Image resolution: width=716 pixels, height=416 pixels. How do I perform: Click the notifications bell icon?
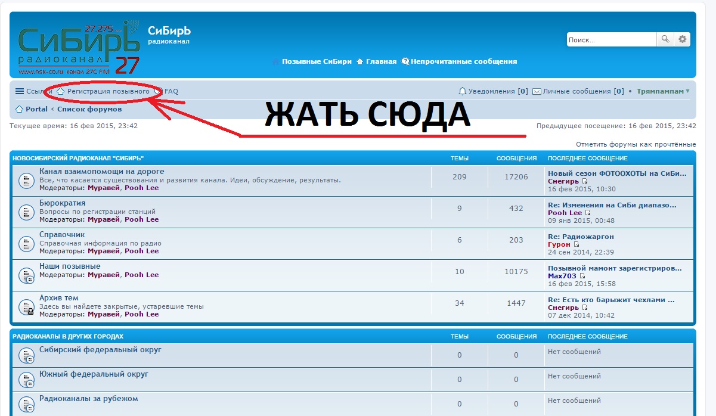[x=462, y=91]
